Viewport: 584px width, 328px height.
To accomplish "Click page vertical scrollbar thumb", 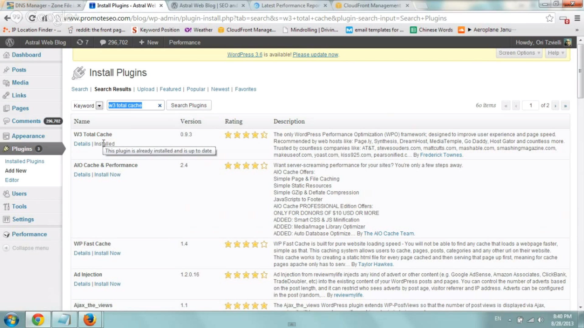I will pyautogui.click(x=580, y=71).
